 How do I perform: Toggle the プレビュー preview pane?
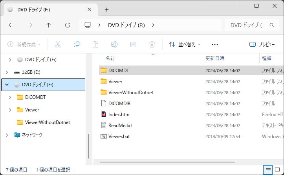pyautogui.click(x=262, y=44)
